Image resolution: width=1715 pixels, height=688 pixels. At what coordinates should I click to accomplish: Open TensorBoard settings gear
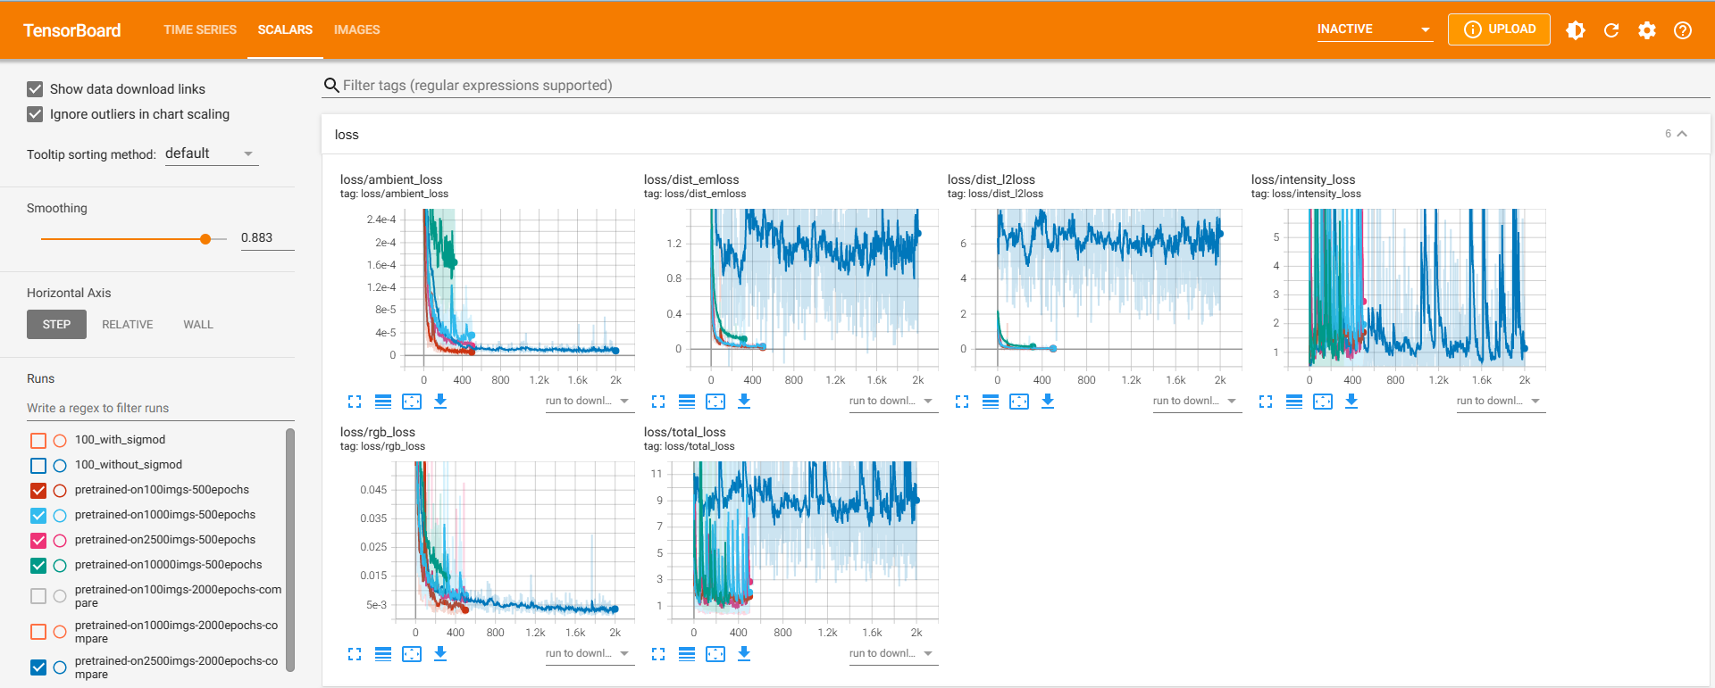1647,30
